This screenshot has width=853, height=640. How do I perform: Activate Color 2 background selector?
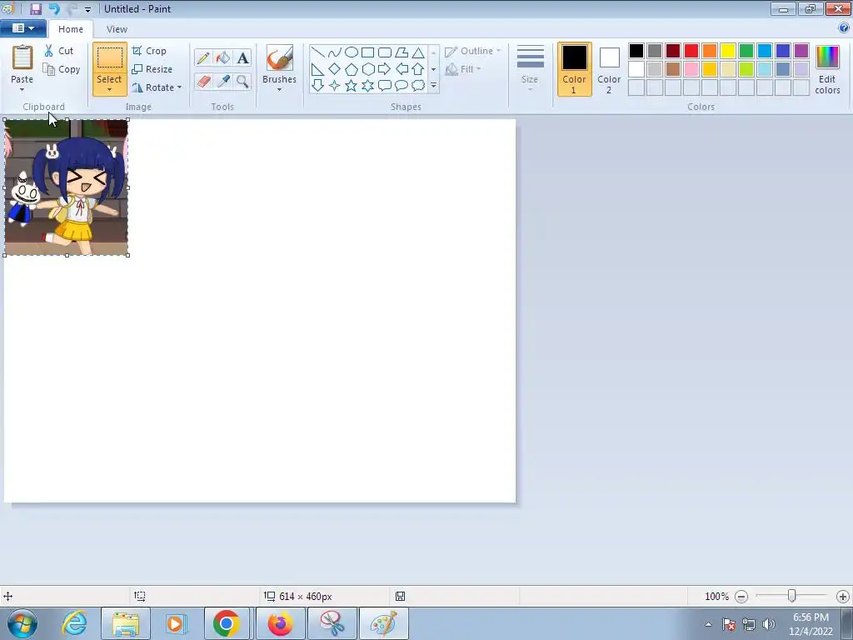click(x=609, y=69)
